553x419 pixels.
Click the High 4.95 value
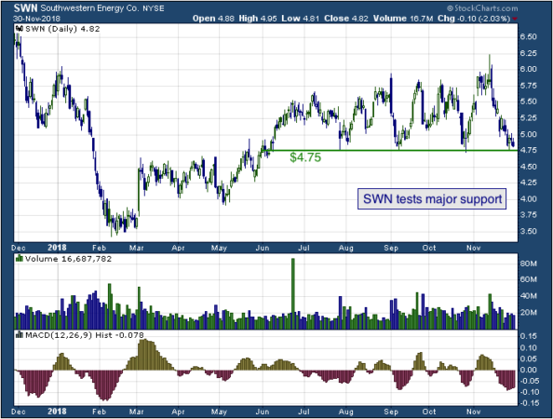258,19
